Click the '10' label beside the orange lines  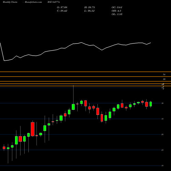[164, 79]
